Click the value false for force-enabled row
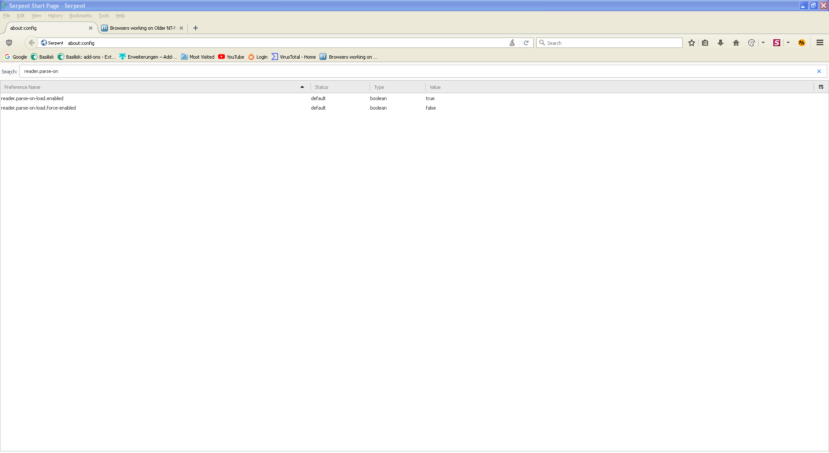The height and width of the screenshot is (453, 829). point(431,108)
